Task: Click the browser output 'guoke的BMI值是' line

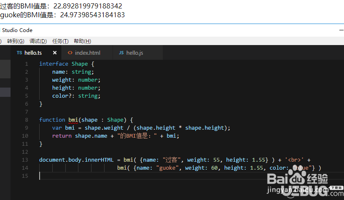Action: point(62,15)
